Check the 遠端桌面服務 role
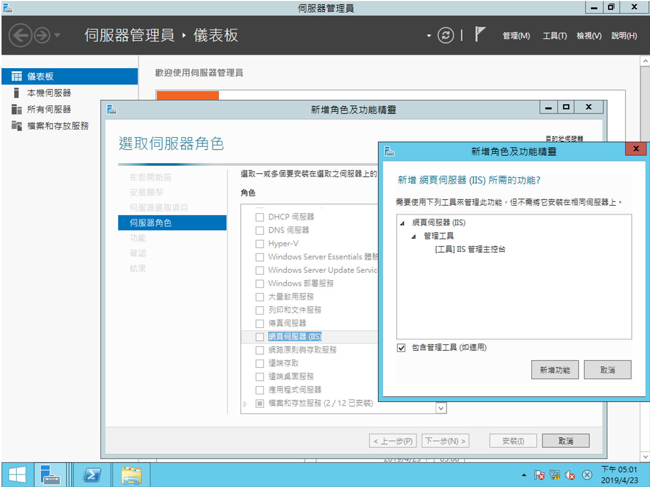Image resolution: width=650 pixels, height=487 pixels. pos(260,377)
